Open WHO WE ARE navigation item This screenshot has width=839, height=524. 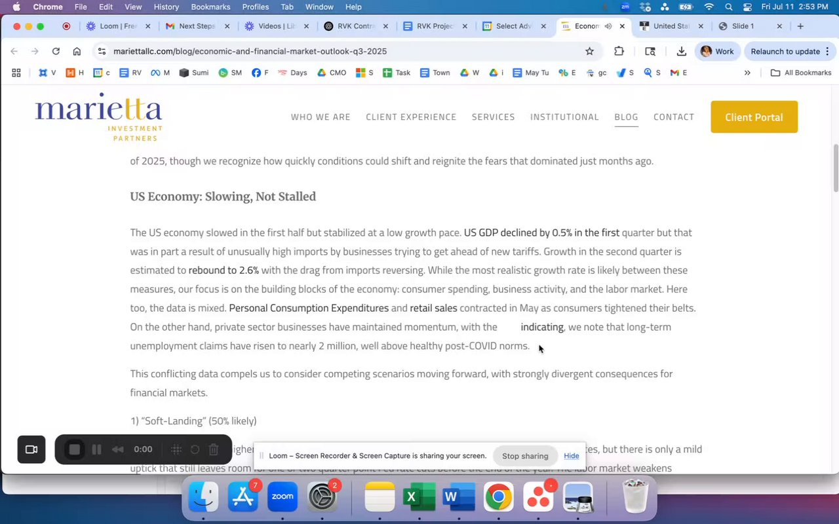pos(321,117)
